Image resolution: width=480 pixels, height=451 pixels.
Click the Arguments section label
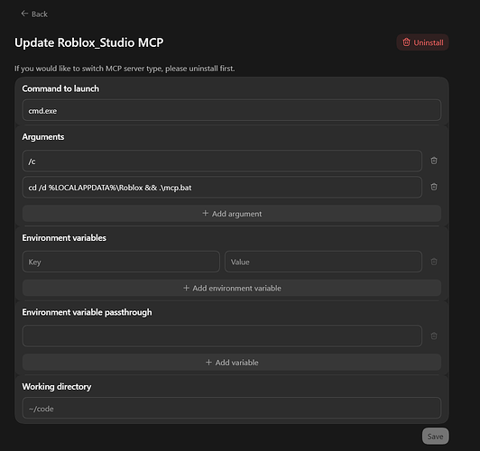43,137
